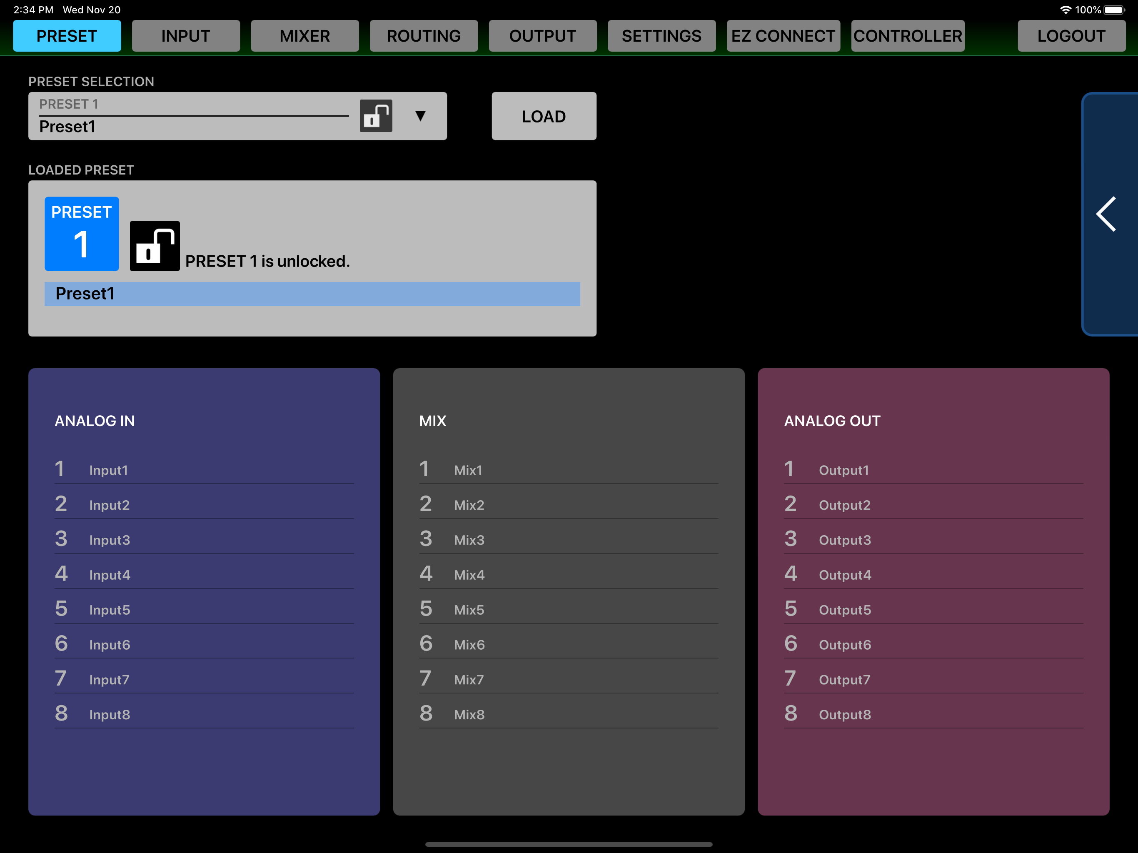The height and width of the screenshot is (853, 1138).
Task: Select Mix4 in the Mix list
Action: pyautogui.click(x=569, y=574)
